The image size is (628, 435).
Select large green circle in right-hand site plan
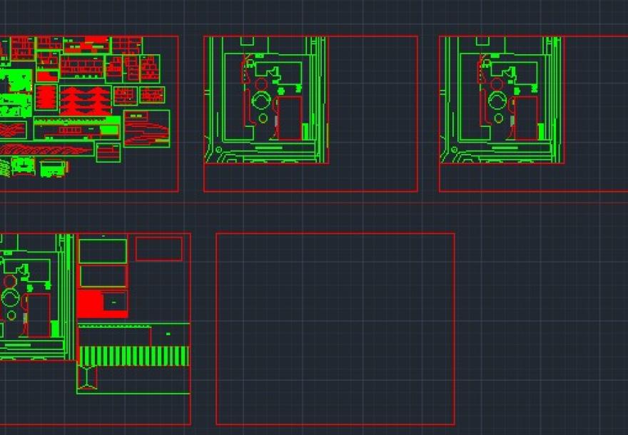497,101
